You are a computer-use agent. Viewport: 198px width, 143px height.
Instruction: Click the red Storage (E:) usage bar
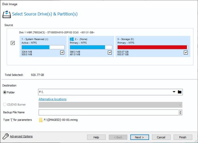[x=153, y=47]
